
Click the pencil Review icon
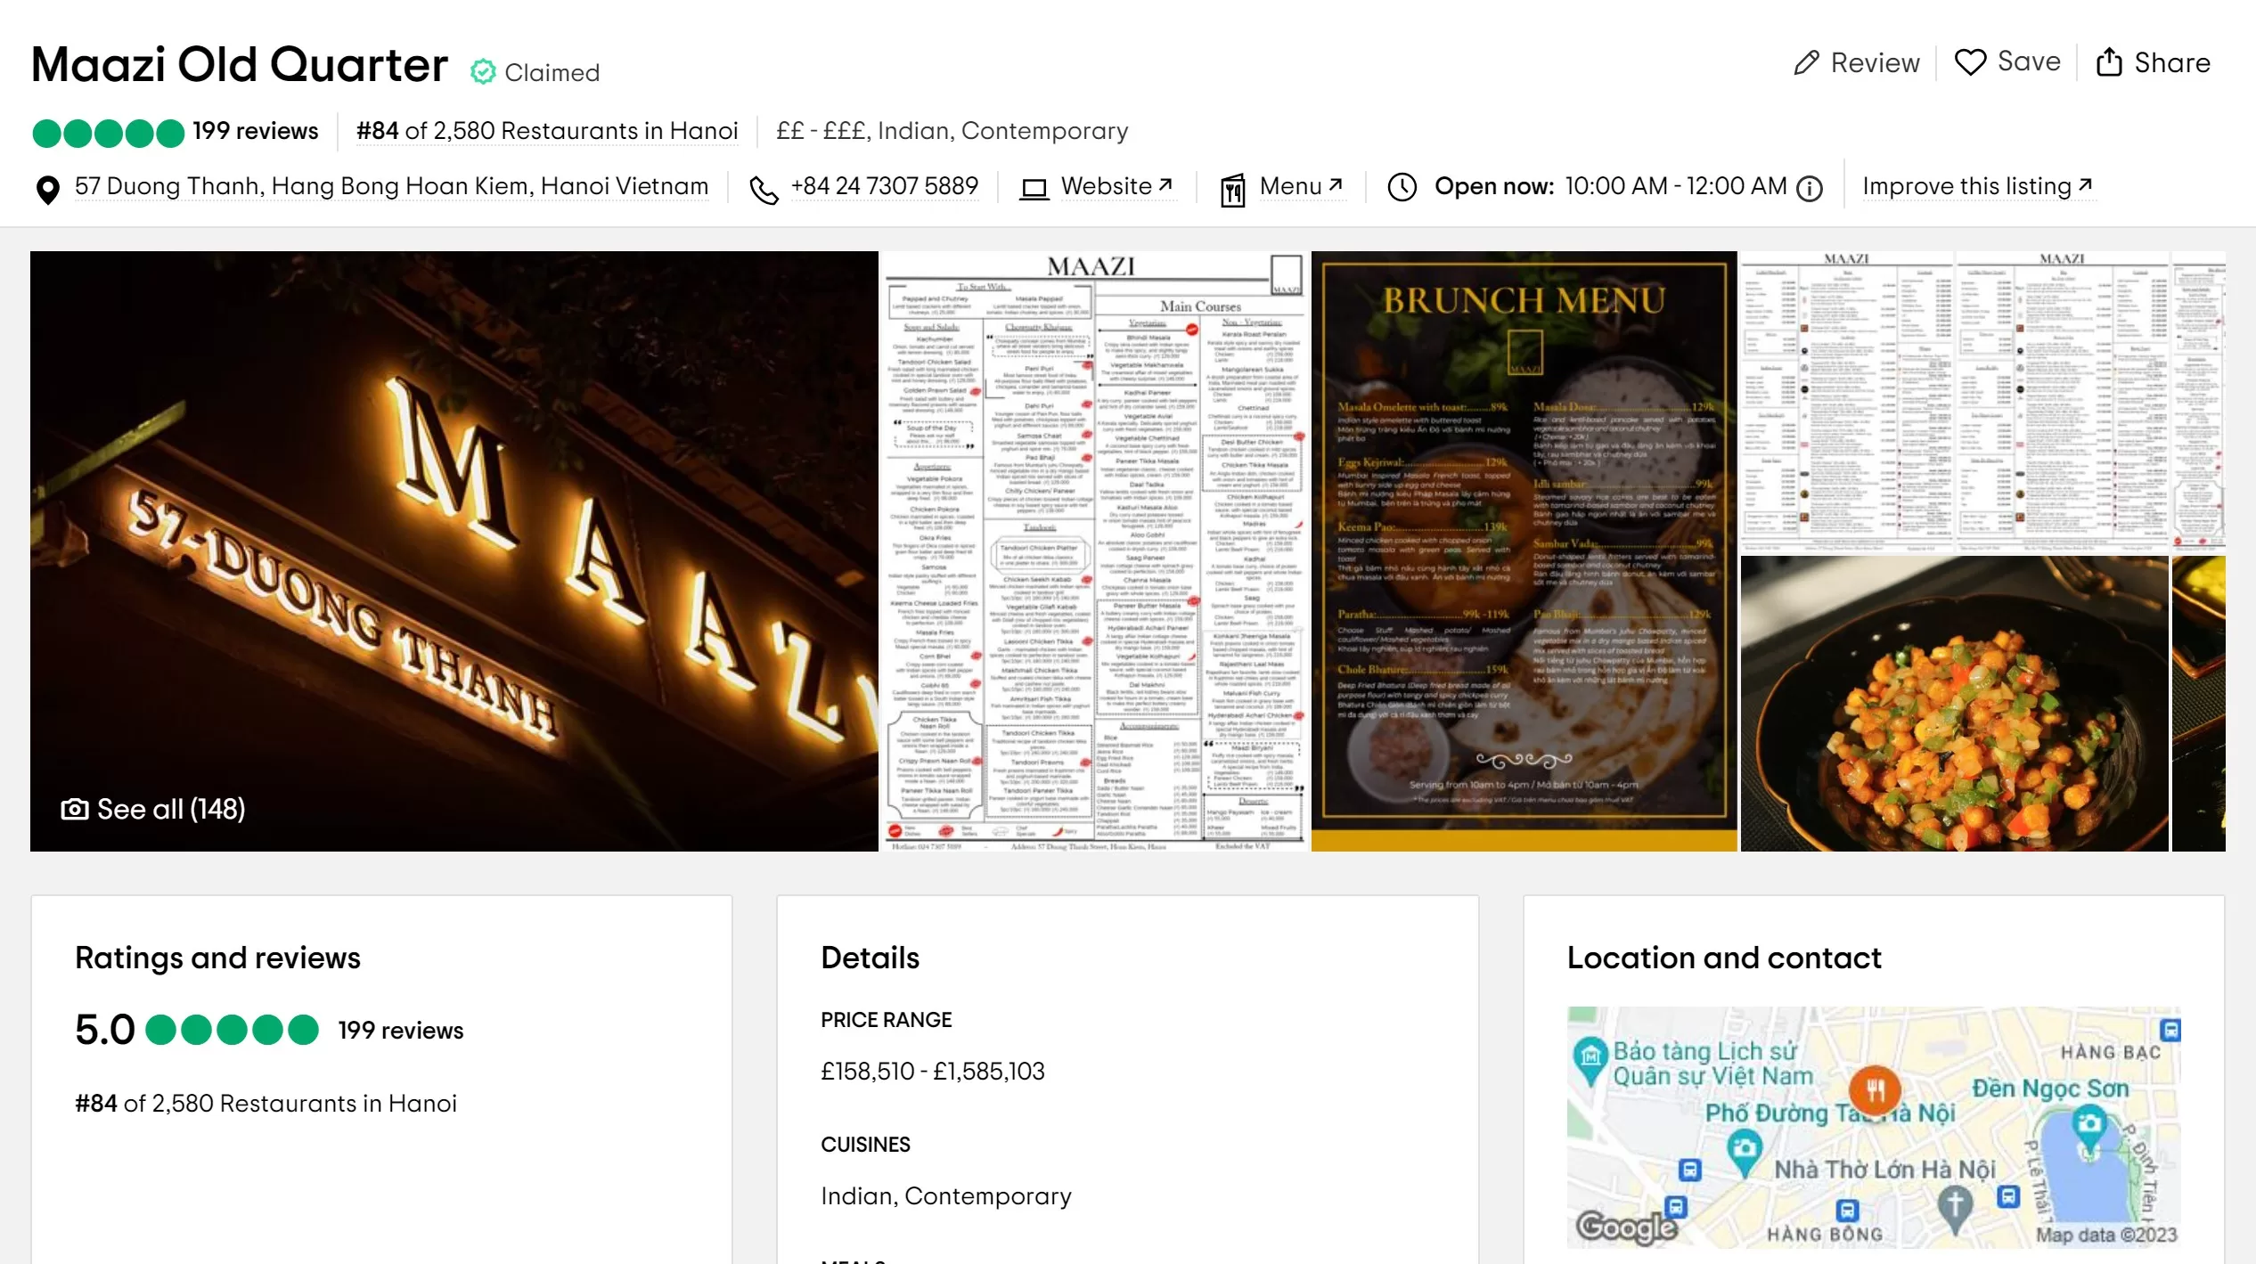tap(1806, 63)
